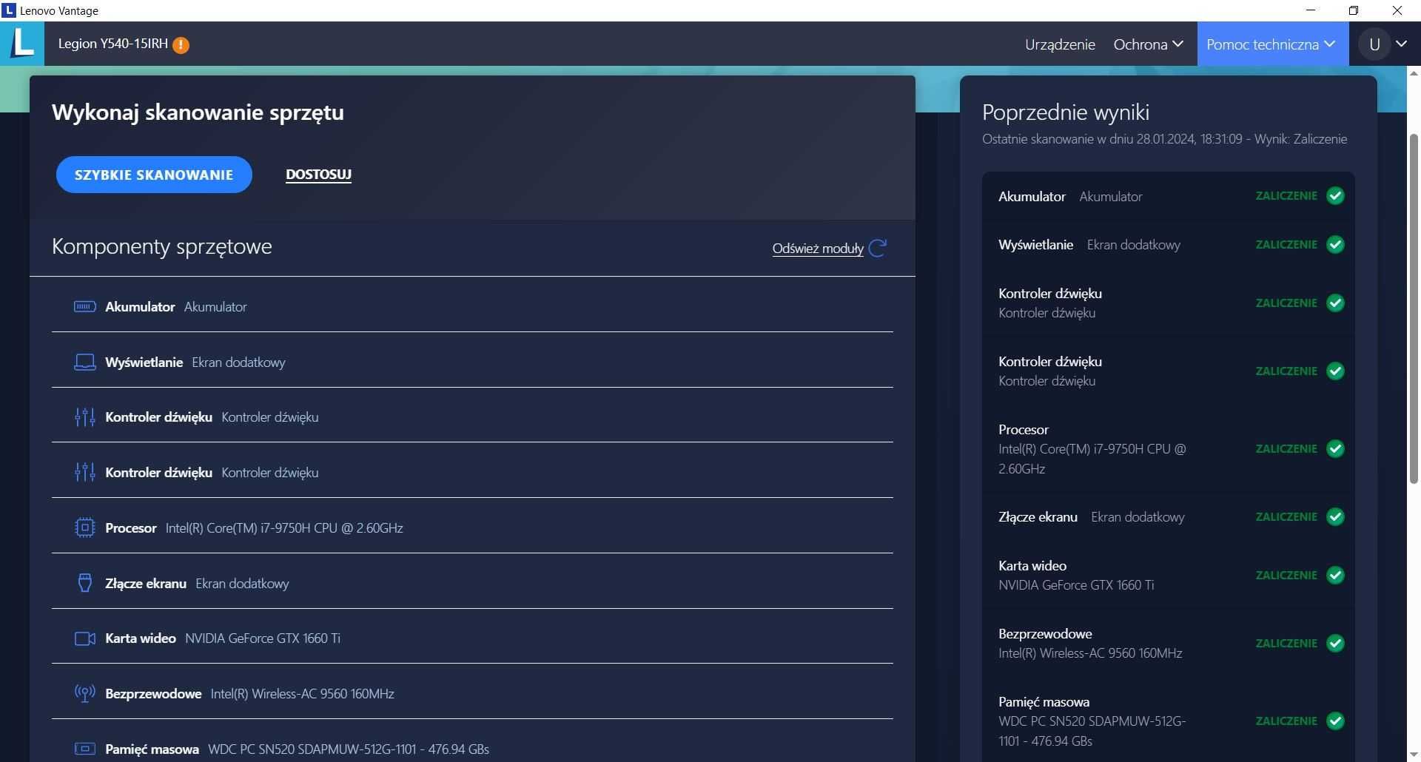Click the orange warning icon beside Legion Y540-15IRH

(x=181, y=45)
